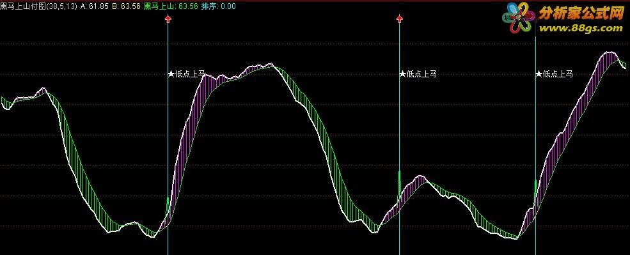Select the A: 61.85 value readout

95,6
